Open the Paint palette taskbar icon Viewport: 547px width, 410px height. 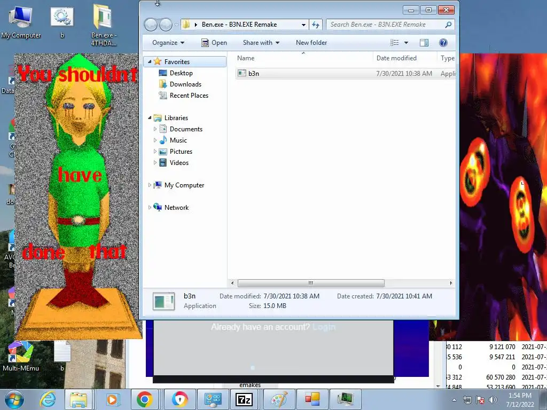click(x=279, y=399)
